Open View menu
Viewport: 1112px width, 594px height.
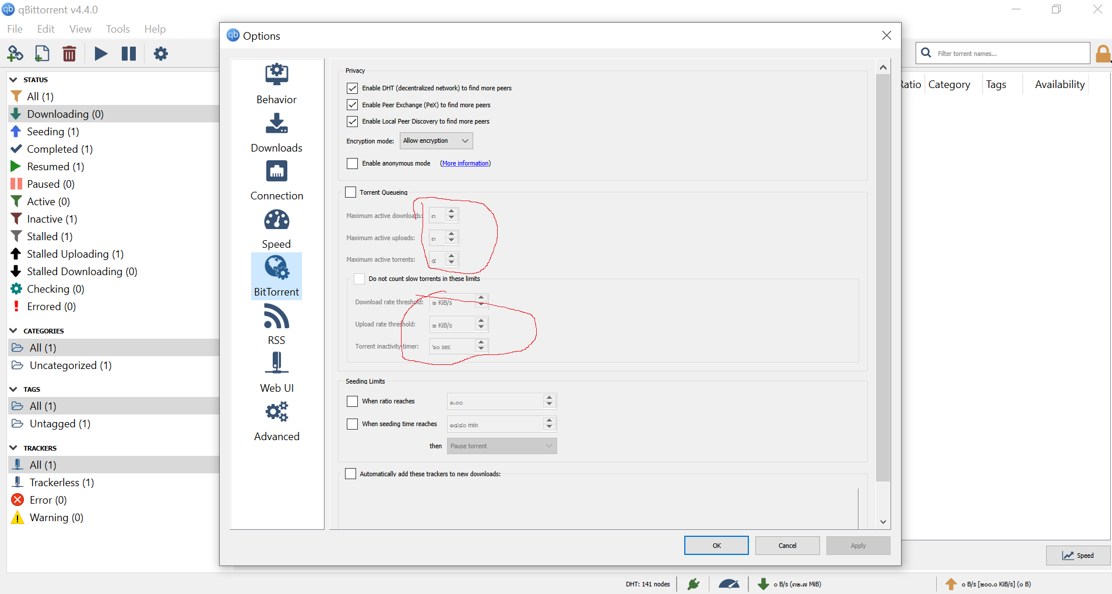pyautogui.click(x=80, y=29)
